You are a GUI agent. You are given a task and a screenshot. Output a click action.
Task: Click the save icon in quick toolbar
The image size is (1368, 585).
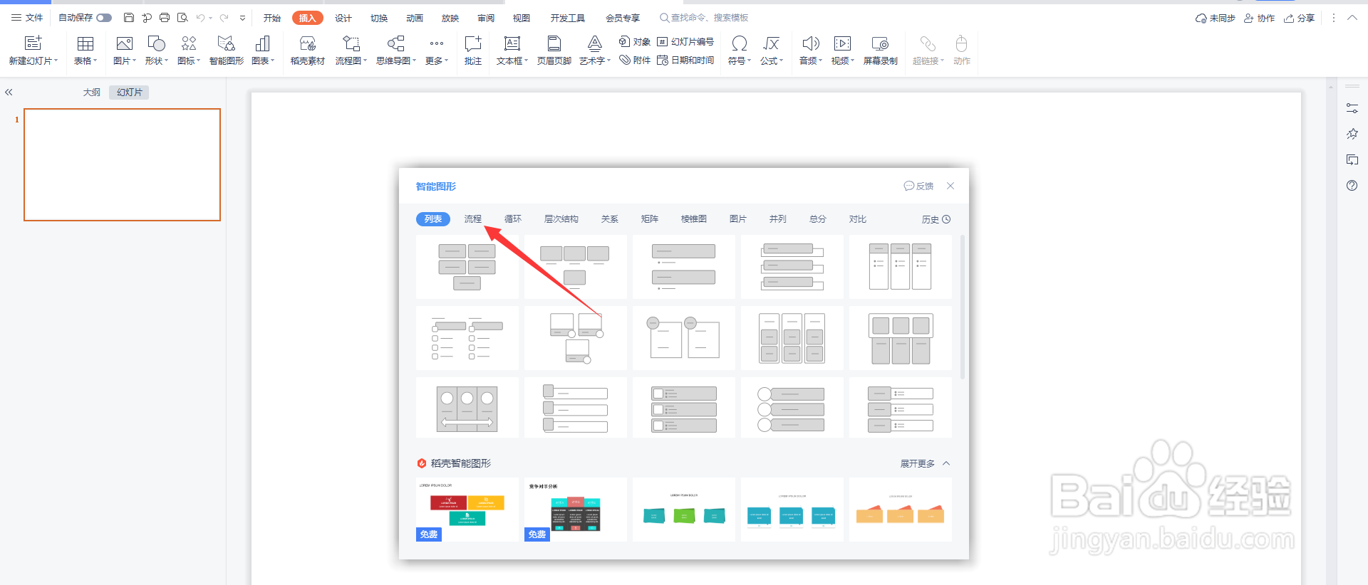(129, 18)
